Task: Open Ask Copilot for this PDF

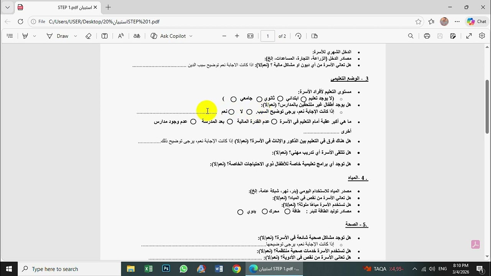Action: (x=168, y=36)
